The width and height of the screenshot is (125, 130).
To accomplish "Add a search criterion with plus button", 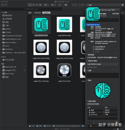I will coord(122,13).
